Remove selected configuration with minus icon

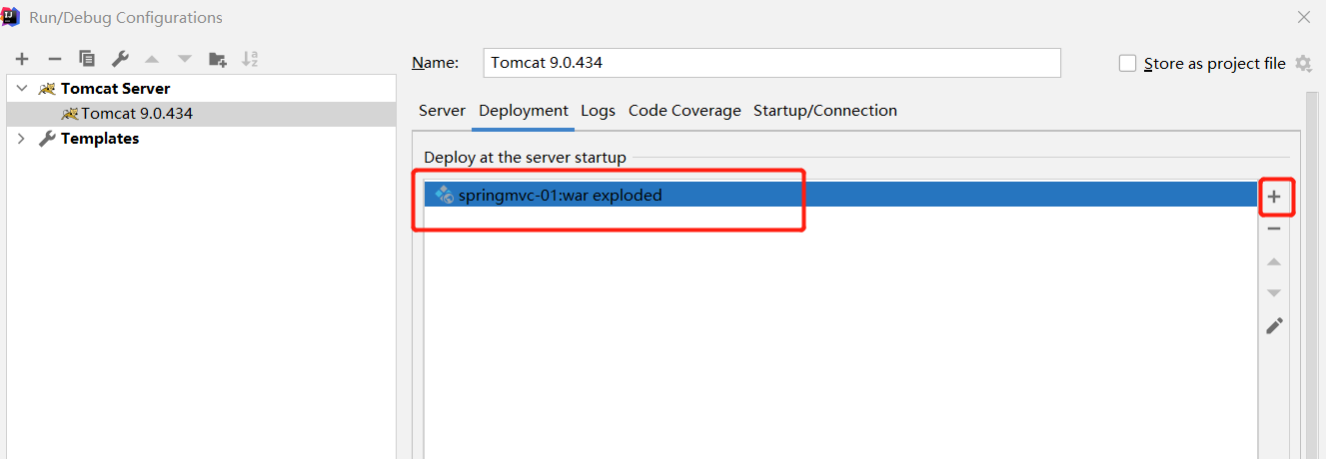pyautogui.click(x=55, y=59)
